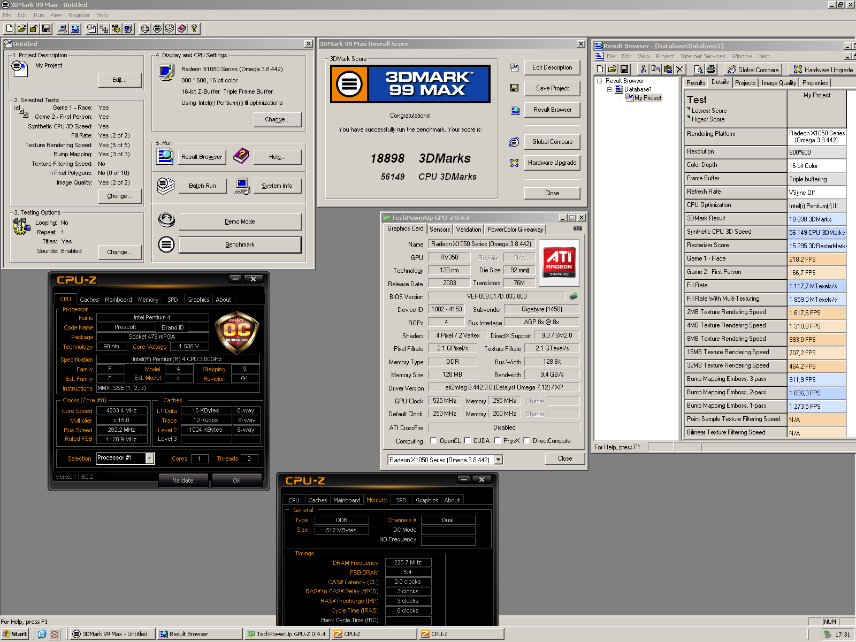Click the Display Settings monitor toolbar icon
Image resolution: width=856 pixels, height=642 pixels.
click(x=128, y=28)
